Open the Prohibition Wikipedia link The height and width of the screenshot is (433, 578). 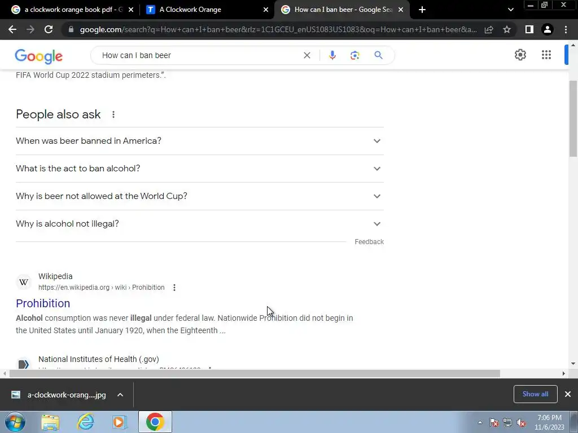click(43, 303)
